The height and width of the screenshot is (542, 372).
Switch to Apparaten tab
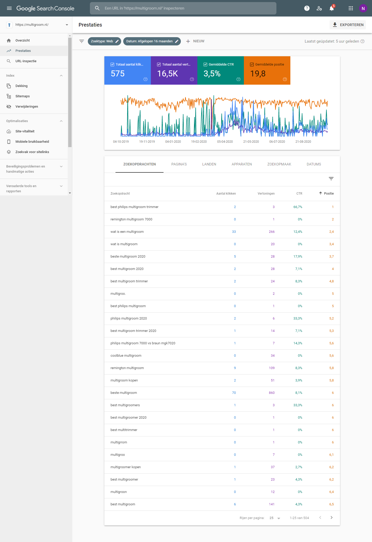(x=242, y=164)
